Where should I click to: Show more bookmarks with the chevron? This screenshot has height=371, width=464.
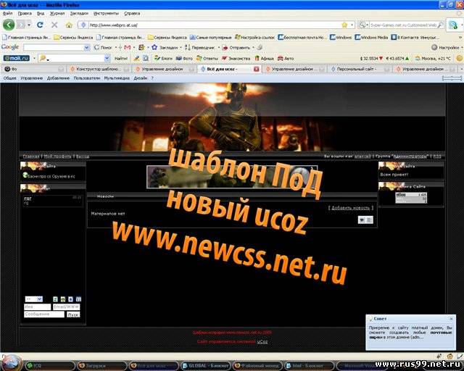[460, 37]
